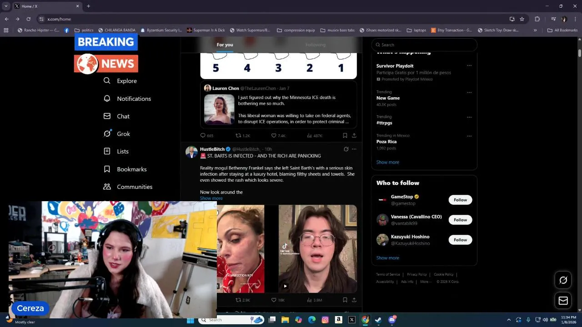Share the post quoting Lauren Chen
The image size is (582, 327).
click(x=354, y=135)
